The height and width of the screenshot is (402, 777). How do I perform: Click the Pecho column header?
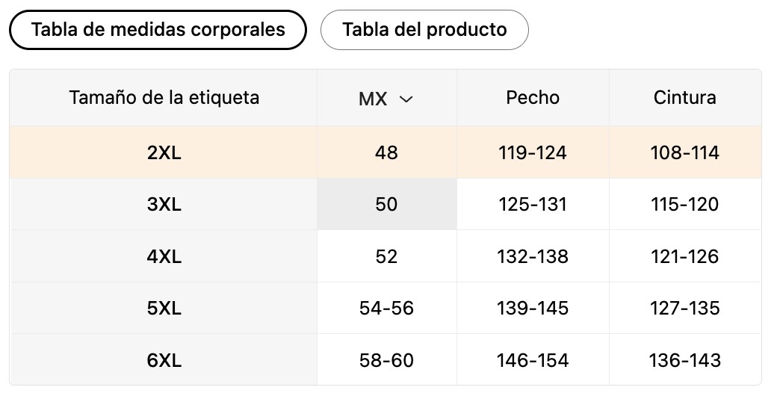tap(533, 98)
